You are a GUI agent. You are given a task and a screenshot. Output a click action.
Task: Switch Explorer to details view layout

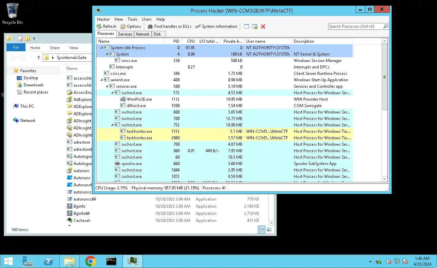(262, 230)
